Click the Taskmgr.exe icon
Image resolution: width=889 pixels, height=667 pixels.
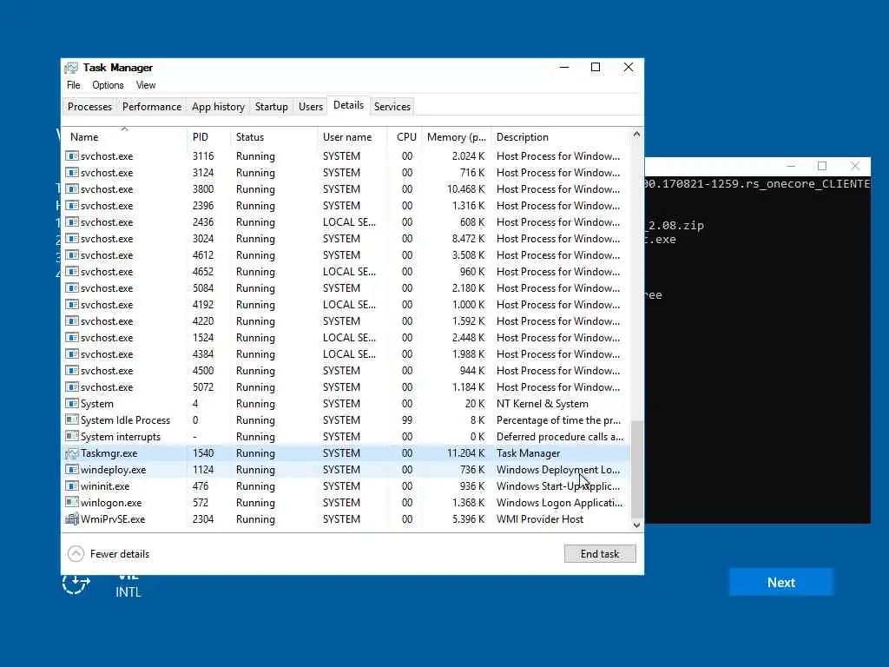click(71, 452)
